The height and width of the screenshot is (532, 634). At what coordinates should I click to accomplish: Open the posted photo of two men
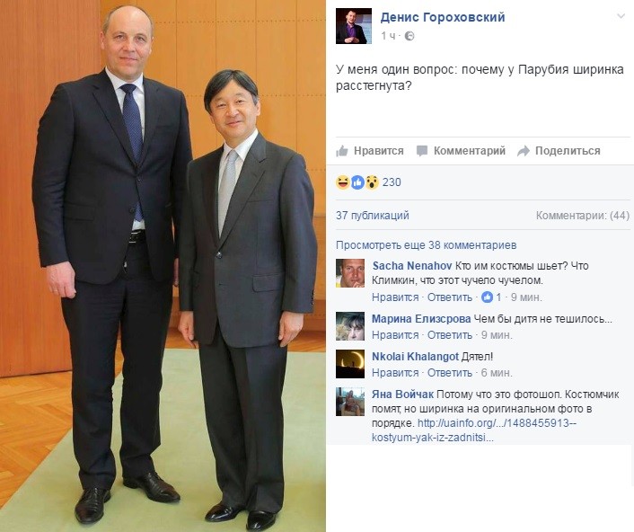tap(163, 266)
